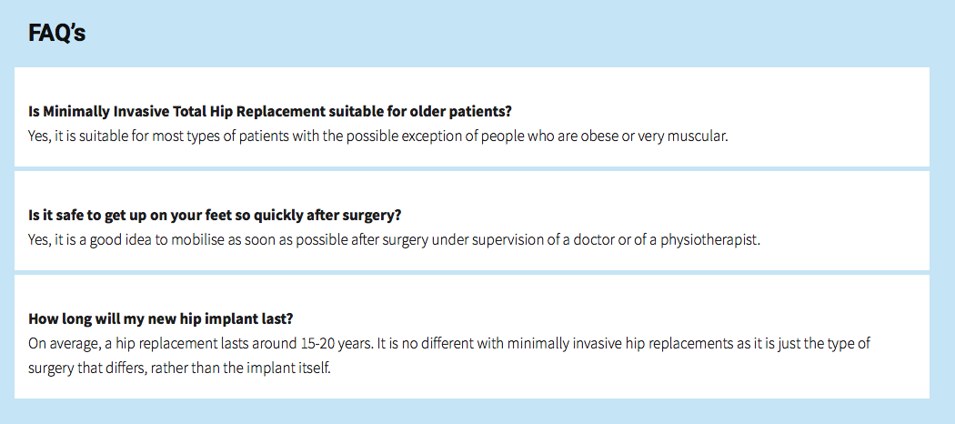Expand the question about getting up quickly after surgery
This screenshot has width=955, height=424.
click(x=215, y=215)
